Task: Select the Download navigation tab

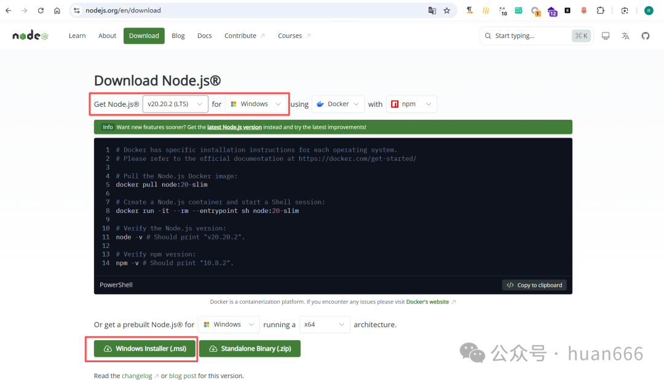Action: click(x=144, y=36)
